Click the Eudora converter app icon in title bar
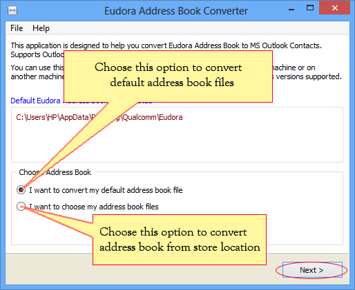The height and width of the screenshot is (290, 355). (12, 10)
